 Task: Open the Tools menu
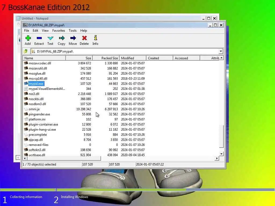pyautogui.click(x=73, y=31)
